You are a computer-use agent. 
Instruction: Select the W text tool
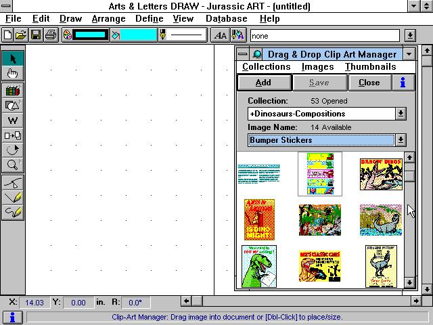click(x=13, y=121)
